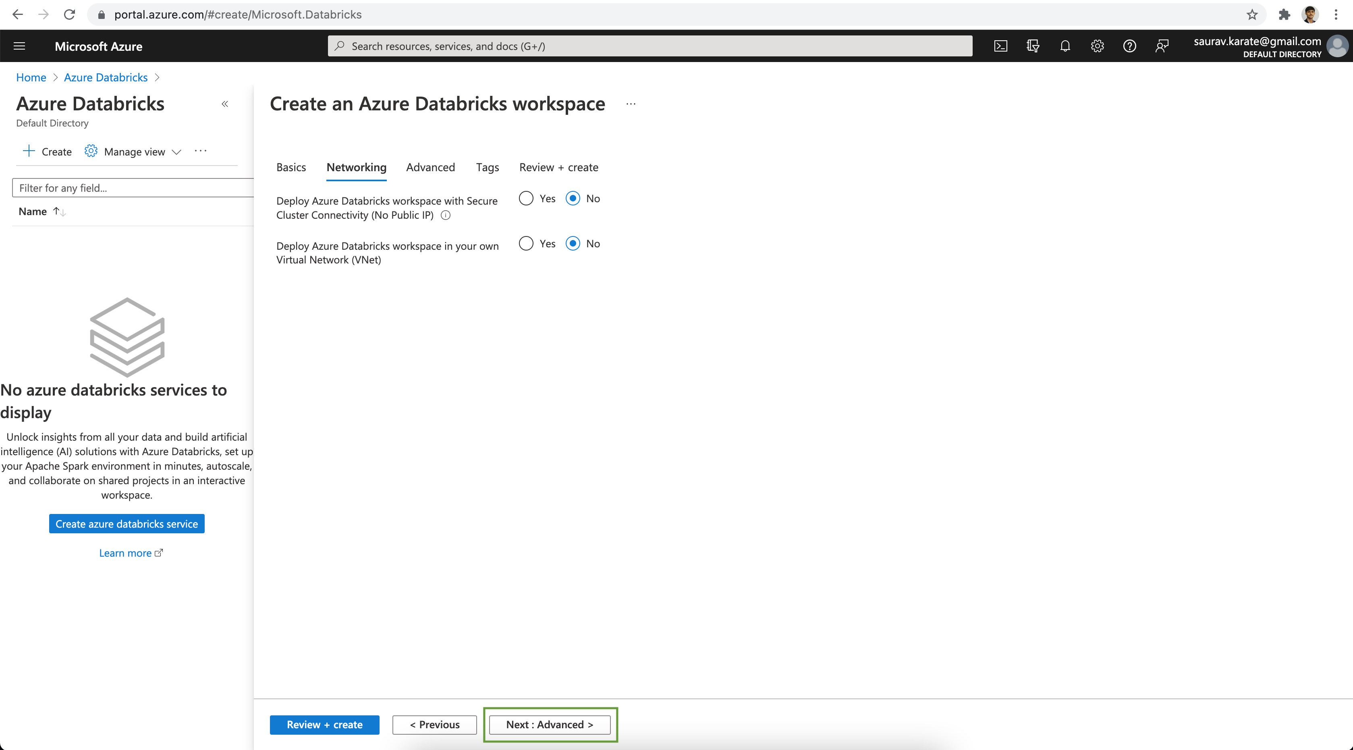Select Yes for Secure Cluster Connectivity
Screen dimensions: 1353x750
(526, 199)
